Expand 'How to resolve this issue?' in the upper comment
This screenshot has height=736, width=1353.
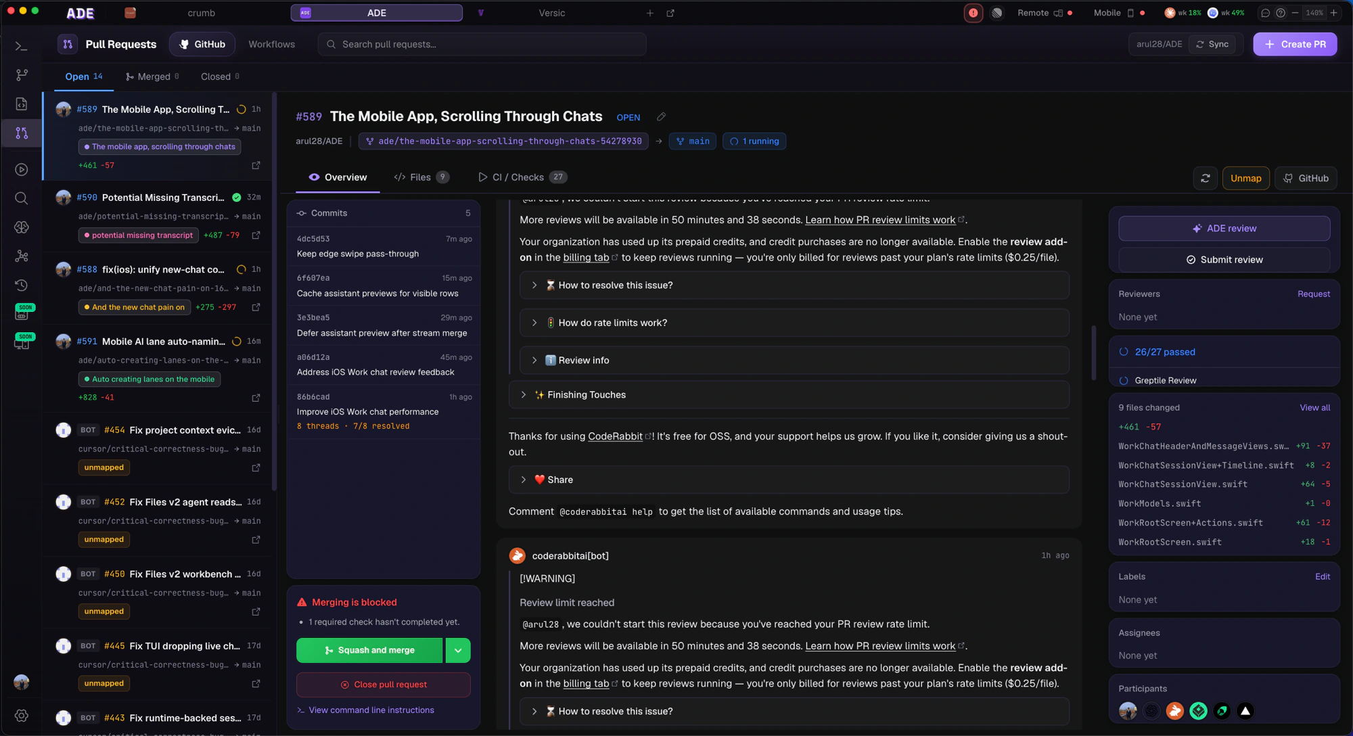(x=794, y=285)
